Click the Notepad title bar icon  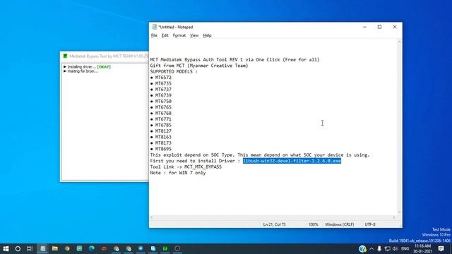point(154,27)
